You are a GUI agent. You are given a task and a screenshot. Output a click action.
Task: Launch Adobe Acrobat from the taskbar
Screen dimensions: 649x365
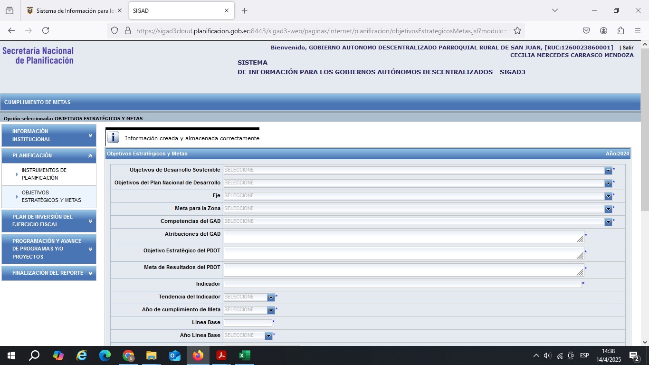pos(221,355)
